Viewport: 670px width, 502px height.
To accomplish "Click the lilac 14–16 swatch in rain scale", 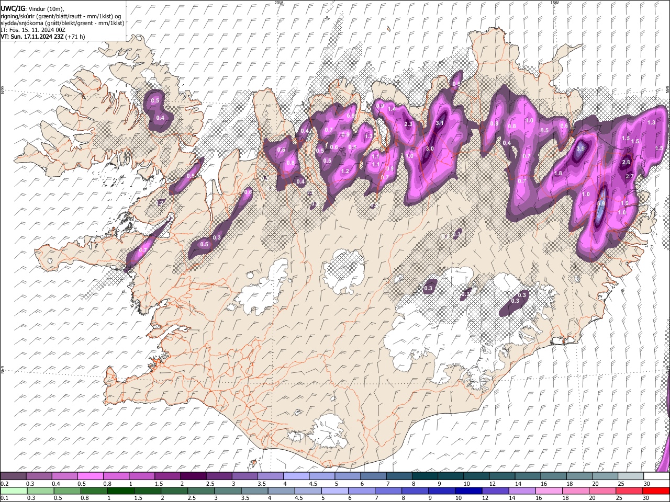I will [521, 490].
